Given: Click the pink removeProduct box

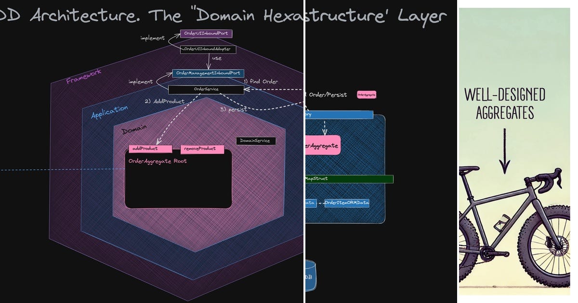Looking at the screenshot, I should tap(202, 149).
